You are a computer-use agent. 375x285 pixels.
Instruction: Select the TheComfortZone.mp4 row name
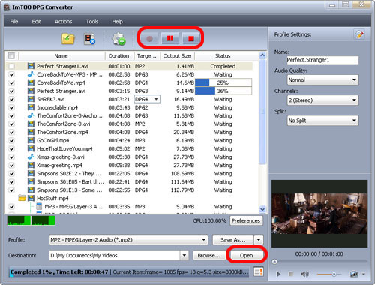coord(62,132)
